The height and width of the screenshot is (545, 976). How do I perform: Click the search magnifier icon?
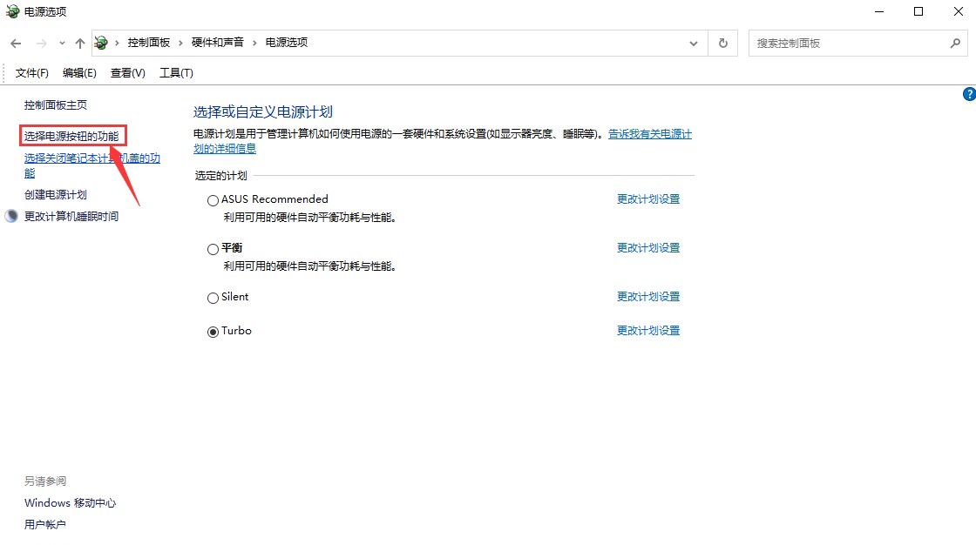[956, 42]
